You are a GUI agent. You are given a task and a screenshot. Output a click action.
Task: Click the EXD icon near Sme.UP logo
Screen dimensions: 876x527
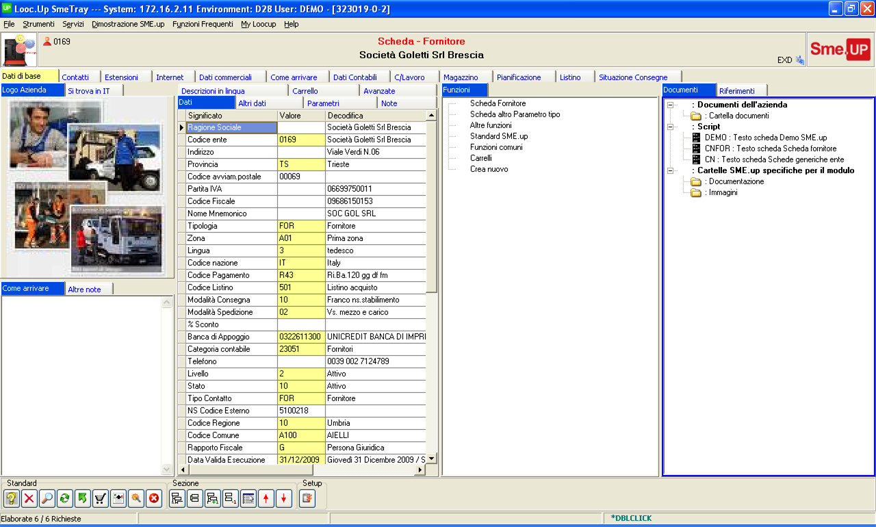pos(799,60)
